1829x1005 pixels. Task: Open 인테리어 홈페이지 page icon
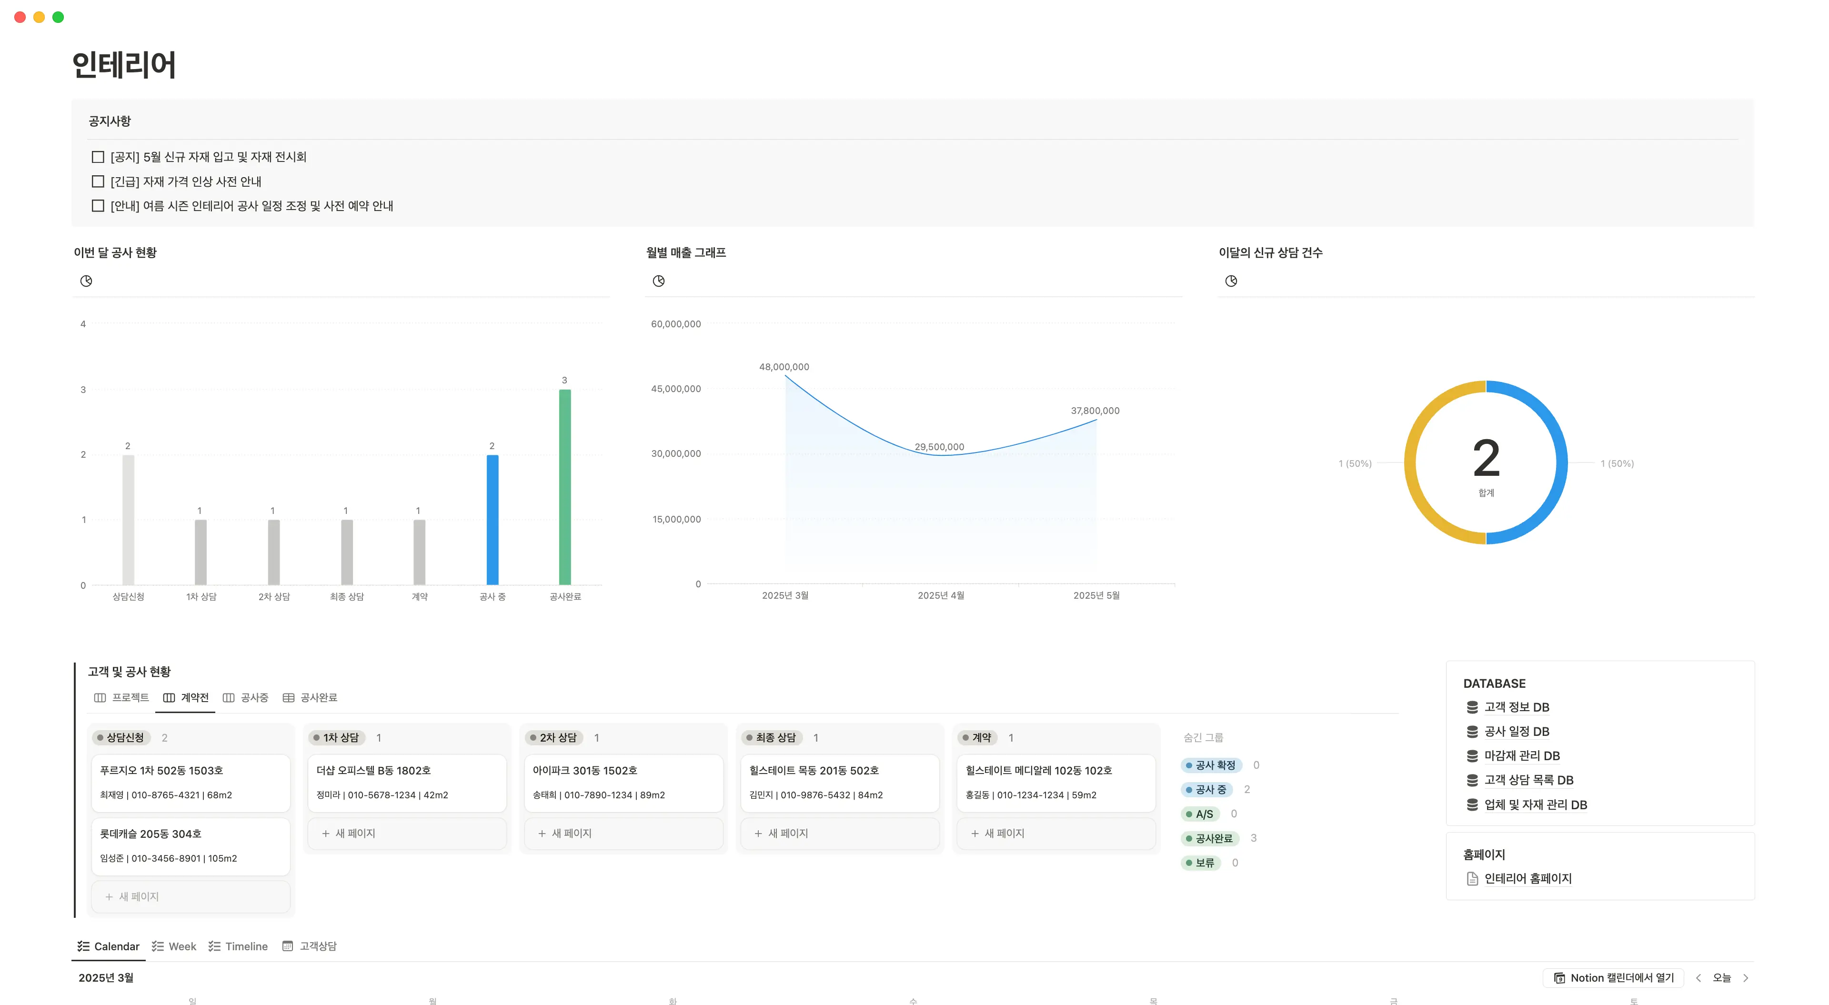(x=1472, y=879)
